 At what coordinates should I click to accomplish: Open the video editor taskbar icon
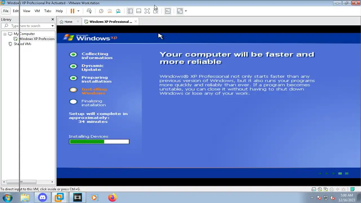click(x=77, y=198)
